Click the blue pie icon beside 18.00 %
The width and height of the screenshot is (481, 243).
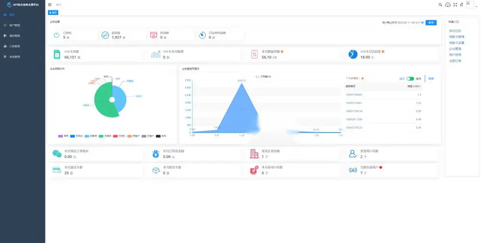click(353, 54)
